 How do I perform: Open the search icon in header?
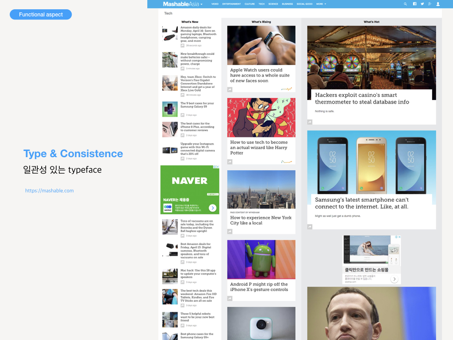(x=405, y=4)
